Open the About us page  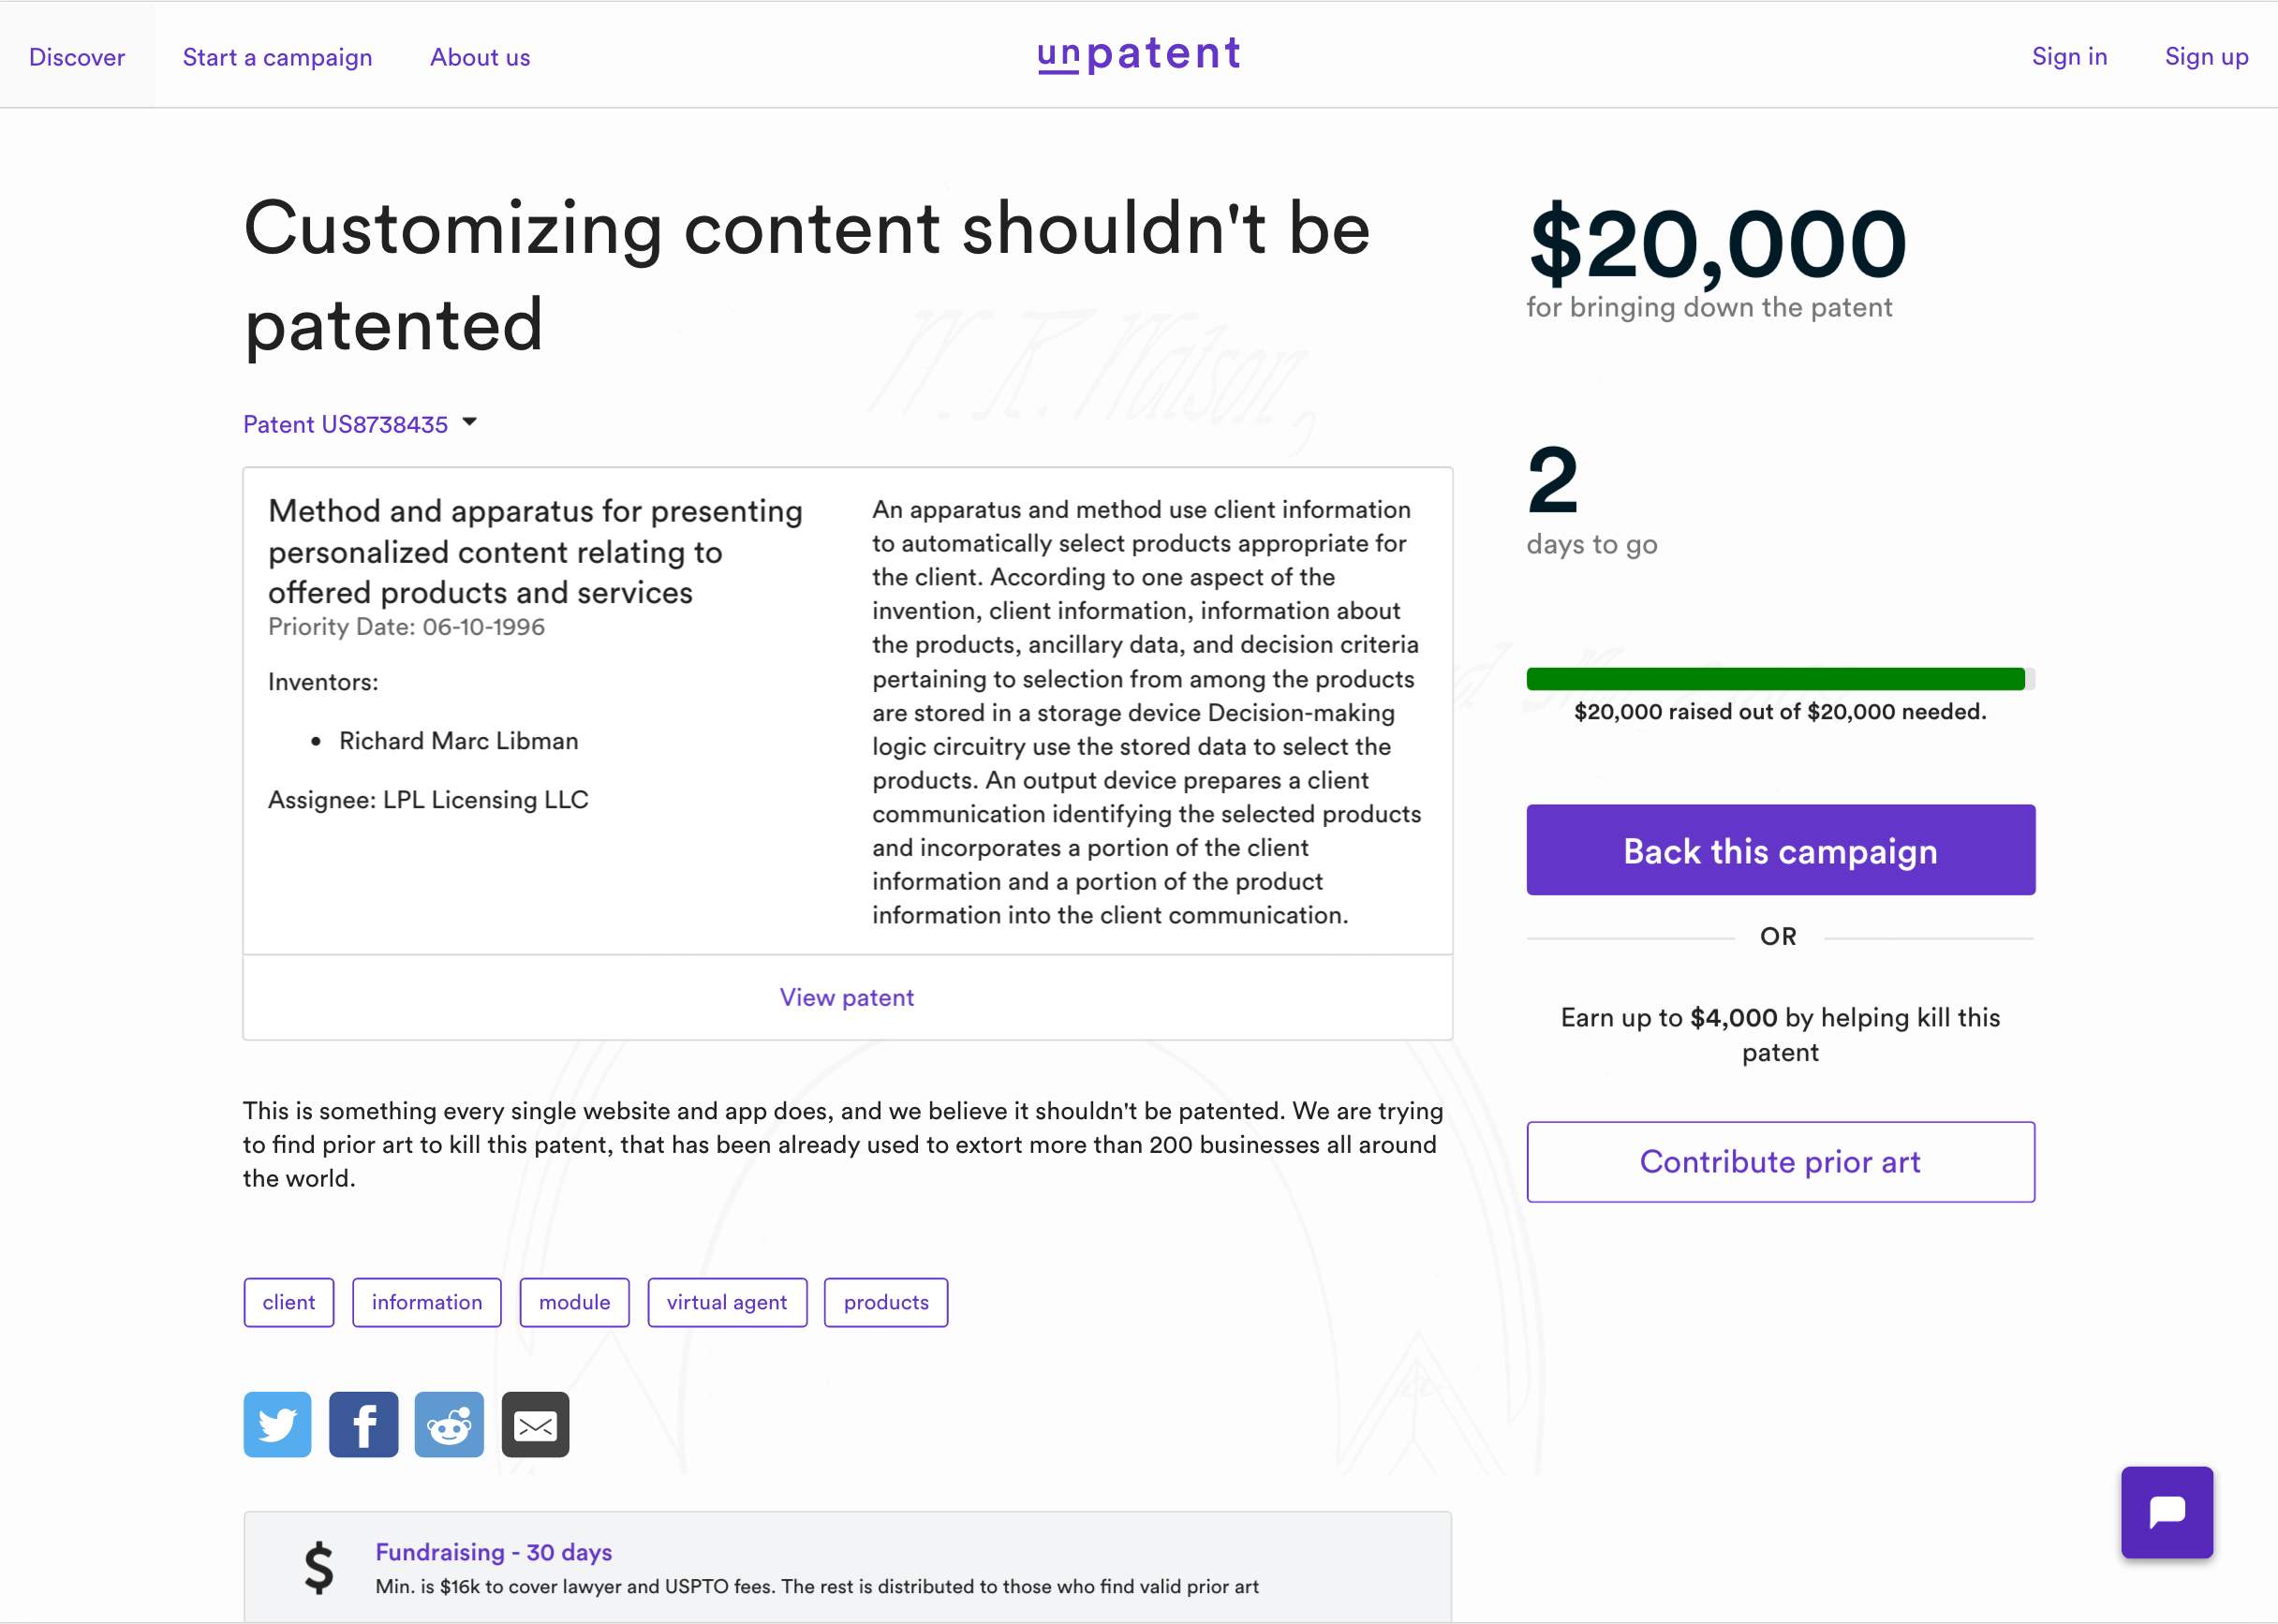pyautogui.click(x=480, y=57)
